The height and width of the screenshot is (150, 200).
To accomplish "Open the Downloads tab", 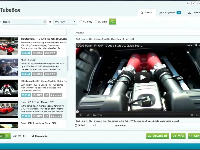I will coord(194,13).
